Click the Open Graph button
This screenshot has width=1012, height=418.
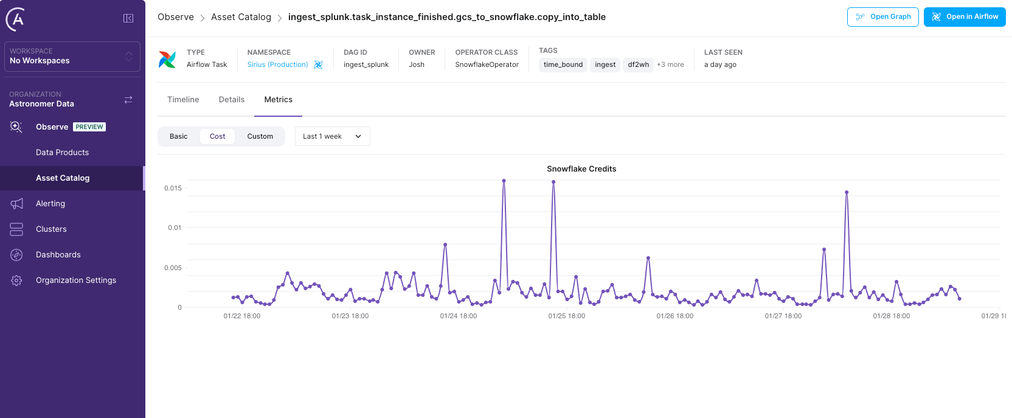point(882,17)
